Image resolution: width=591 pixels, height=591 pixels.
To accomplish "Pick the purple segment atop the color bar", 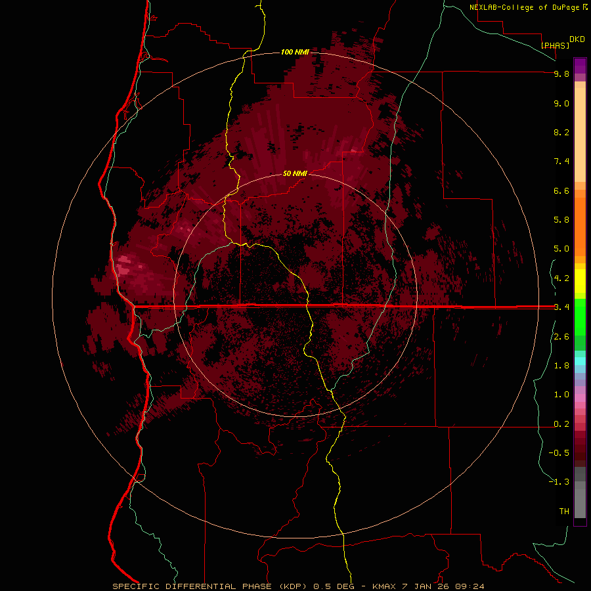I will pyautogui.click(x=580, y=66).
